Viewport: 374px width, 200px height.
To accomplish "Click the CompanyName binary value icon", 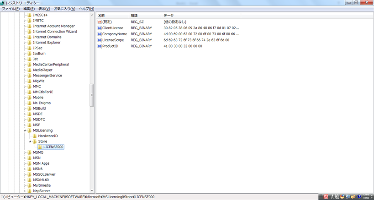I will tap(100, 34).
